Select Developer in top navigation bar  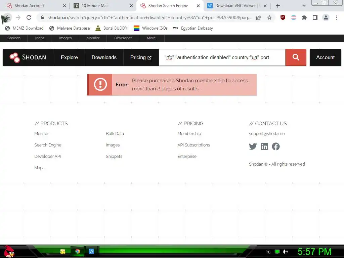point(123,38)
